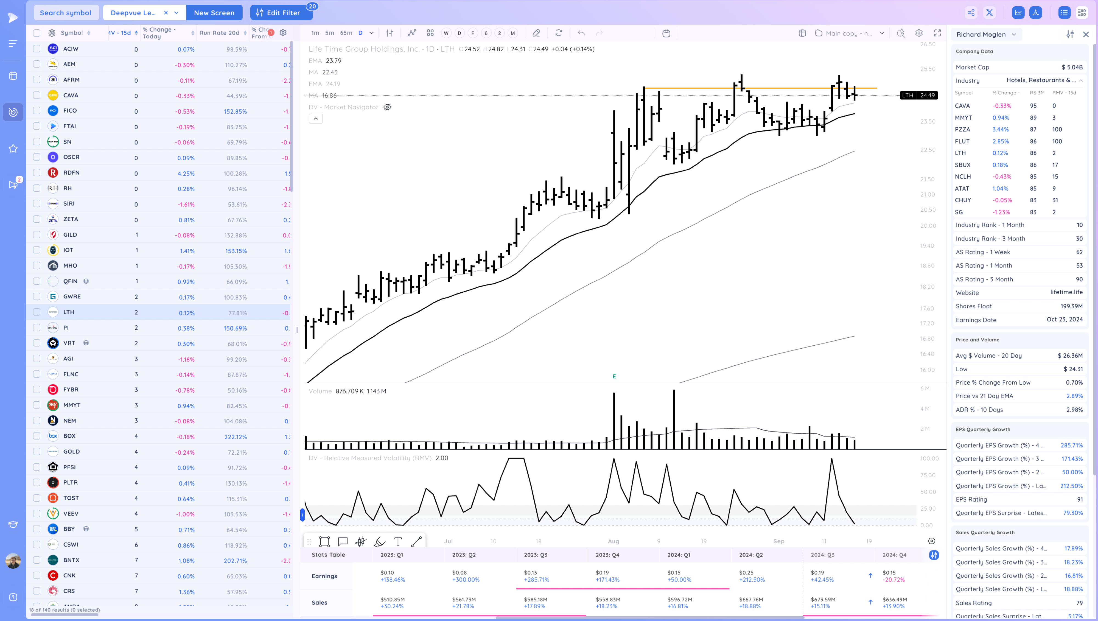Screen dimensions: 1098x621
Task: Click the chart refresh icon
Action: (x=559, y=33)
